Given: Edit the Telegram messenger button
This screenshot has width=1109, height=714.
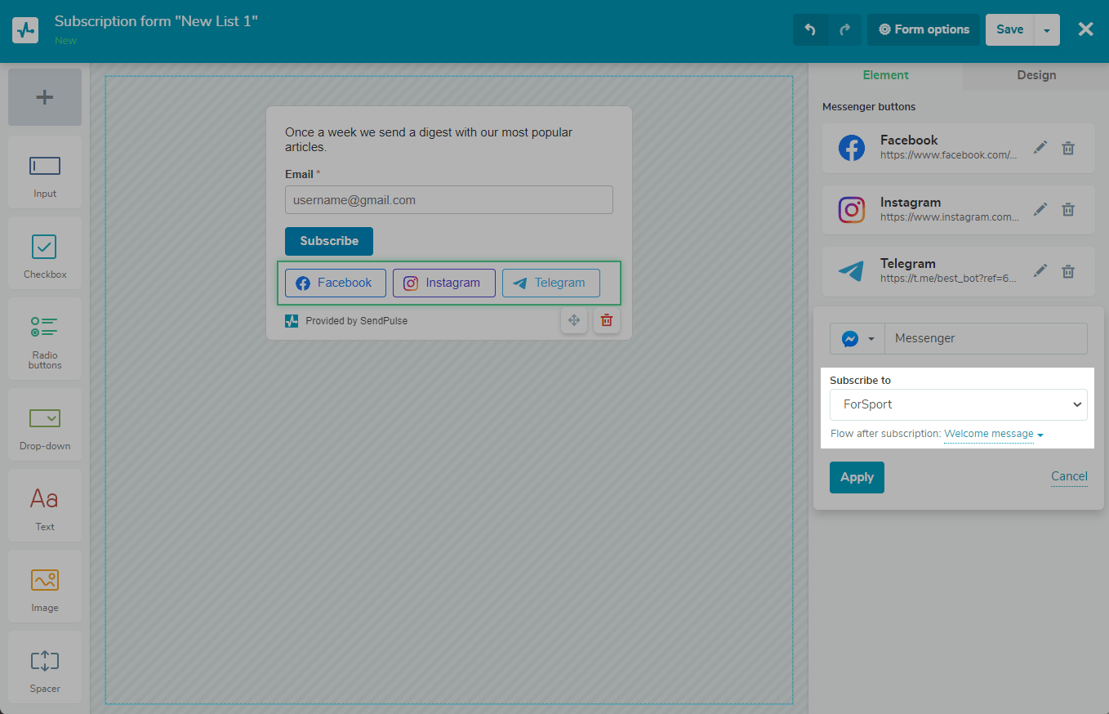Looking at the screenshot, I should click(x=1040, y=271).
